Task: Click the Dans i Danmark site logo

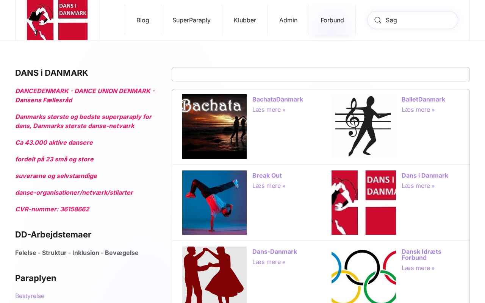Action: 57,20
